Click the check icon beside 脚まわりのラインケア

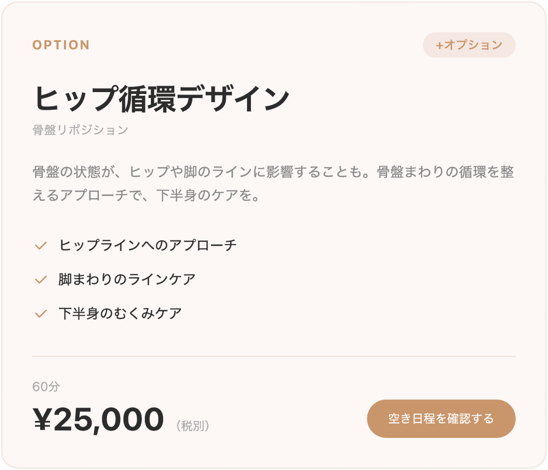(41, 279)
